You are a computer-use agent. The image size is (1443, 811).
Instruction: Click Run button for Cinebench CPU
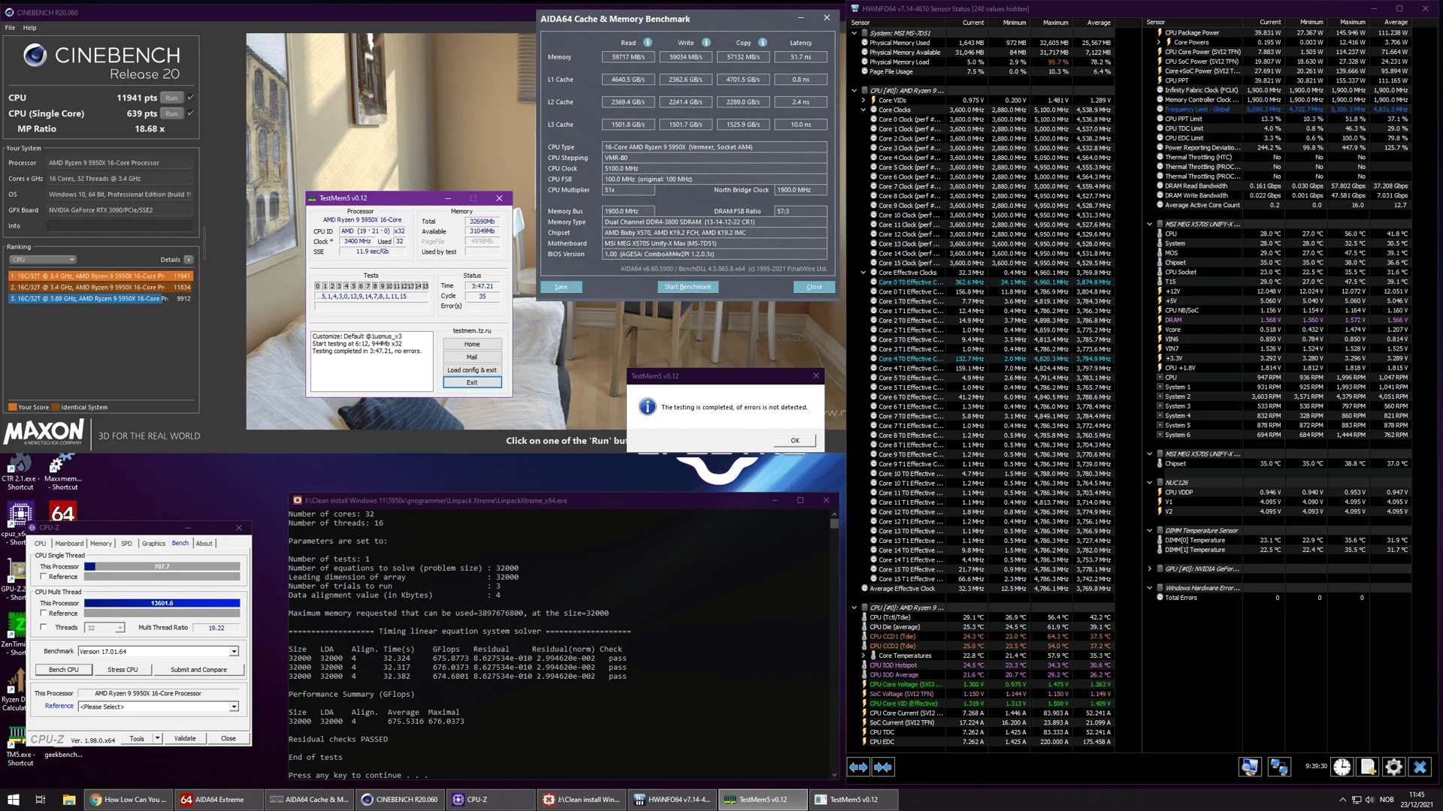click(172, 98)
